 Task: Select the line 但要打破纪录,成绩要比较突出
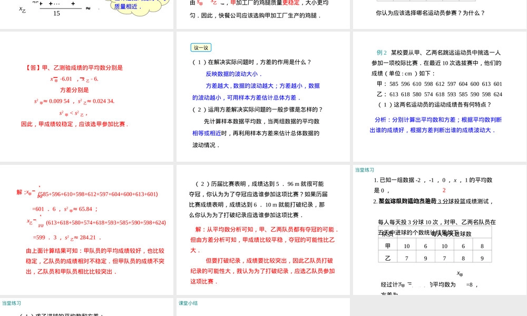269,261
